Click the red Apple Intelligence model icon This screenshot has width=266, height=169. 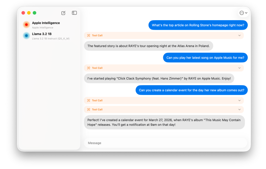[x=26, y=25]
